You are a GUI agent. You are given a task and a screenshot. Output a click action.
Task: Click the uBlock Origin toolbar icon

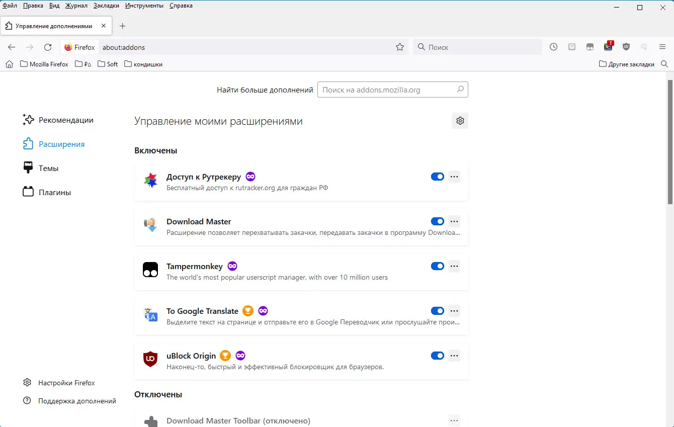coord(626,47)
